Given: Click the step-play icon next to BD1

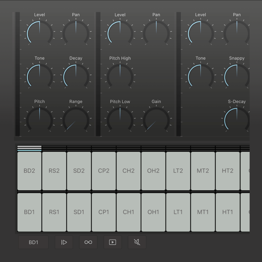Looking at the screenshot, I should (x=64, y=242).
